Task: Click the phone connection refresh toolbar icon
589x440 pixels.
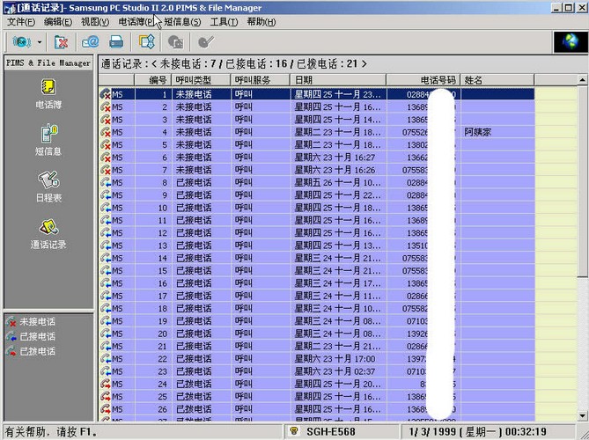Action: pos(21,42)
